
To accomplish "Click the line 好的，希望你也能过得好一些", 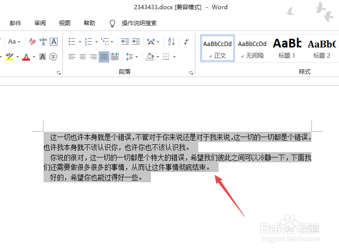I will (97, 177).
